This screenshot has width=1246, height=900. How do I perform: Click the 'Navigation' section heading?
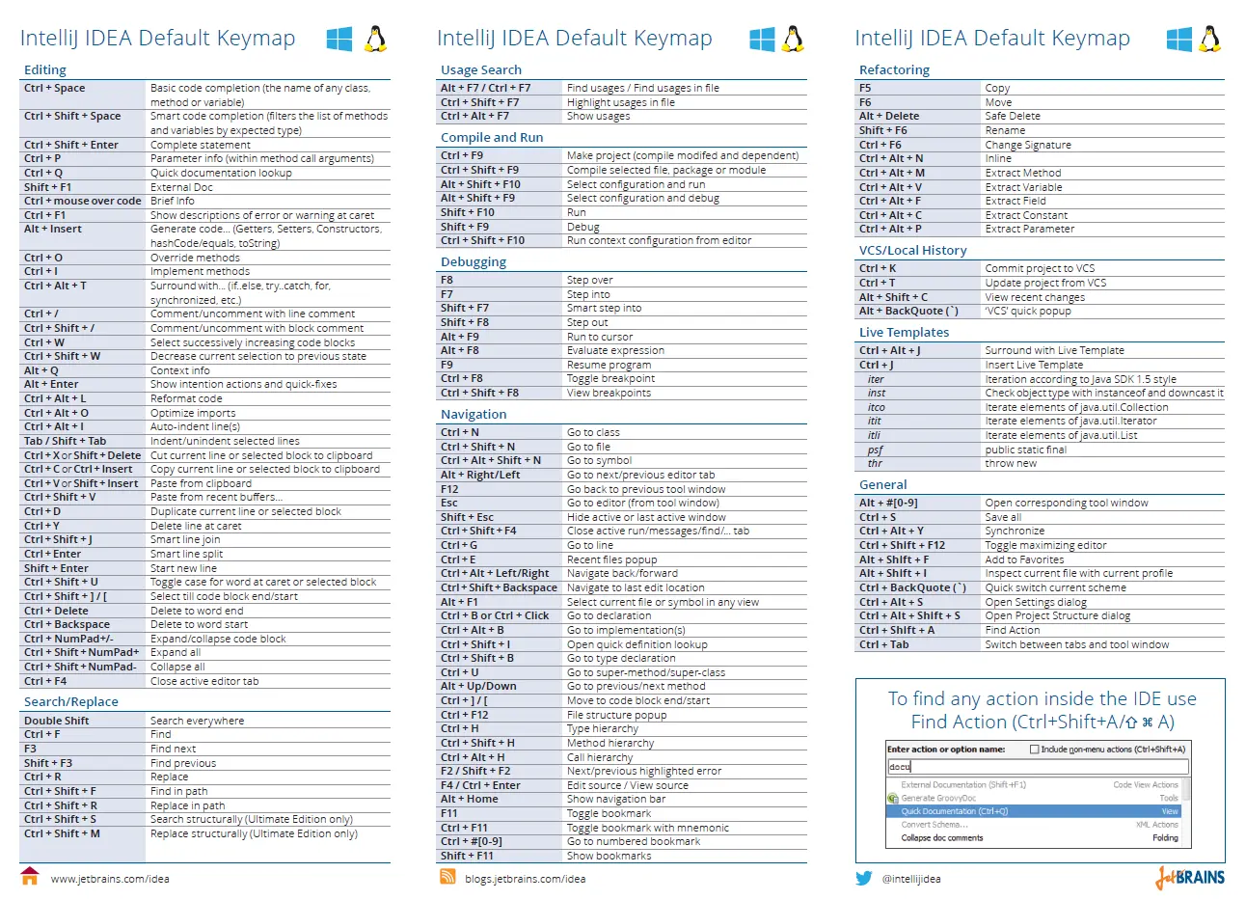[474, 415]
